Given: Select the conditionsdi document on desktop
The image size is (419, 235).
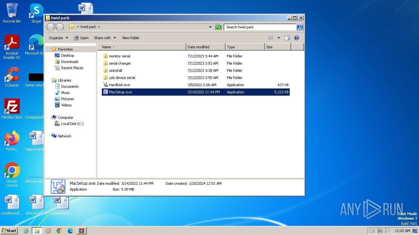Looking at the screenshot, I should click(x=12, y=205).
